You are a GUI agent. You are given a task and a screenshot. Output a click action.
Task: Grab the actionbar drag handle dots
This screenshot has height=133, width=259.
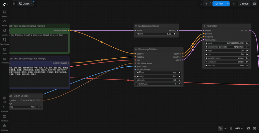click(x=201, y=4)
